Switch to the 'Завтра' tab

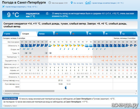tap(45, 34)
